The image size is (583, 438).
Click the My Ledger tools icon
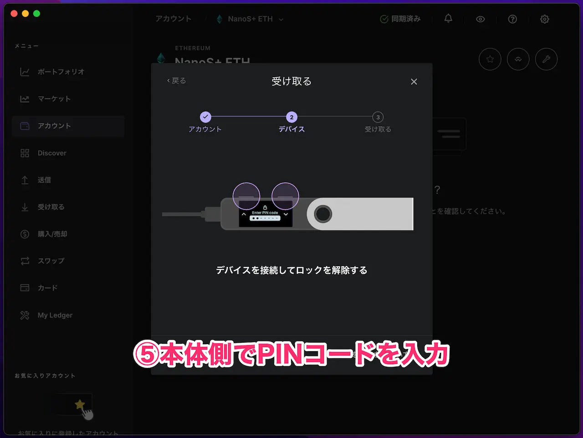[x=25, y=315]
